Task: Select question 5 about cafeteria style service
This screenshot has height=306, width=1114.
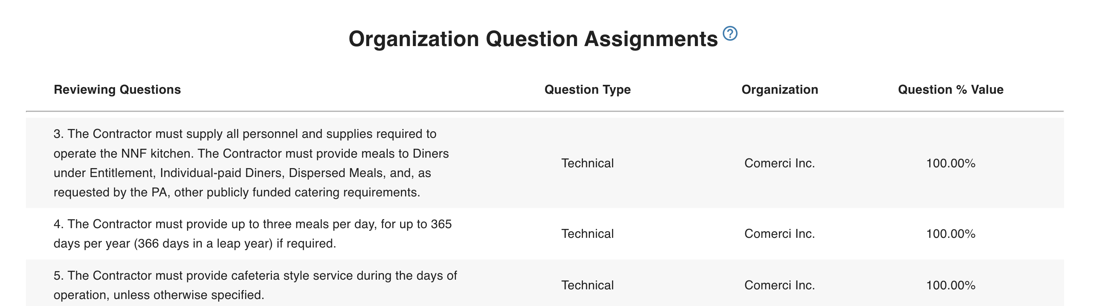Action: pos(255,285)
